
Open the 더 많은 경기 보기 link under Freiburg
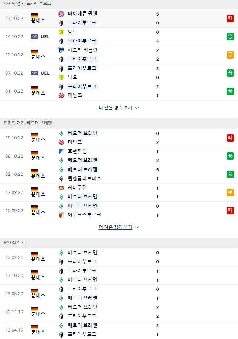tap(115, 108)
